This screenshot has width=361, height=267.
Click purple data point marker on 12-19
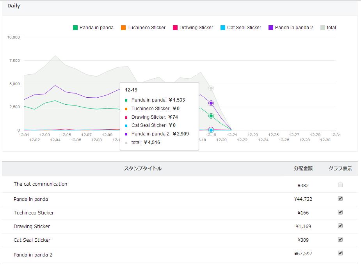[211, 103]
